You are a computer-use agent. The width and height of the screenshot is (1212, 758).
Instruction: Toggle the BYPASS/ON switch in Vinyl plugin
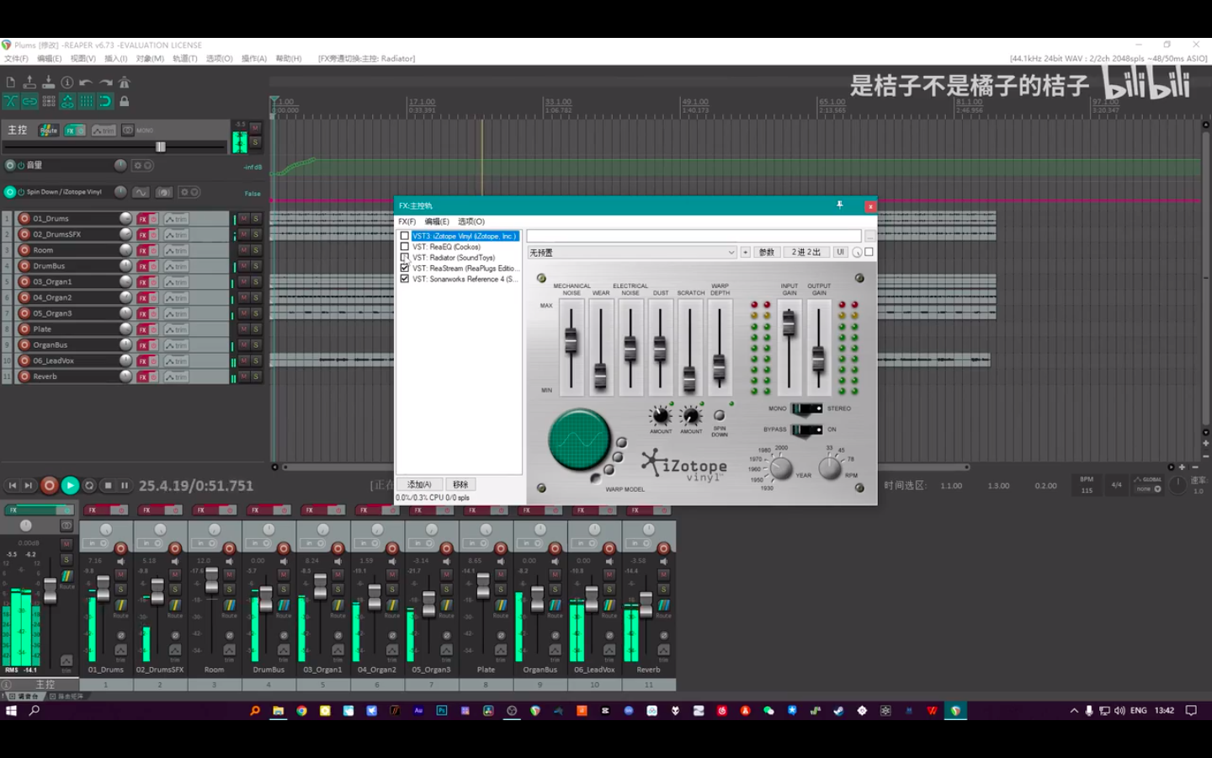807,430
